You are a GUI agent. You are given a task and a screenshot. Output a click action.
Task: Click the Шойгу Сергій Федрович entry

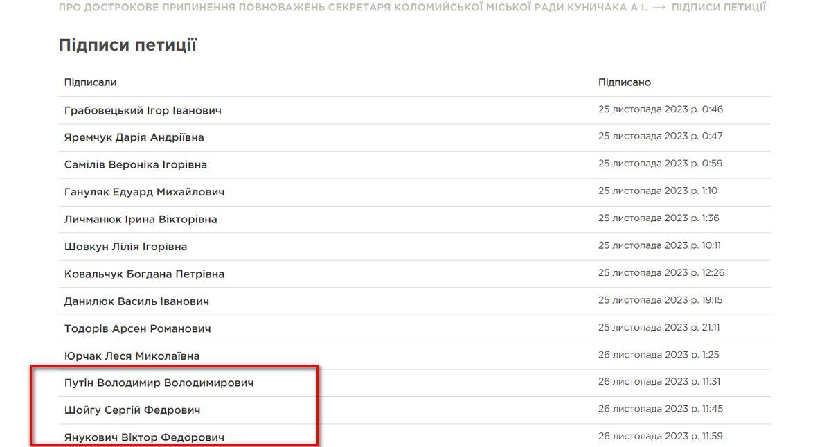point(132,410)
